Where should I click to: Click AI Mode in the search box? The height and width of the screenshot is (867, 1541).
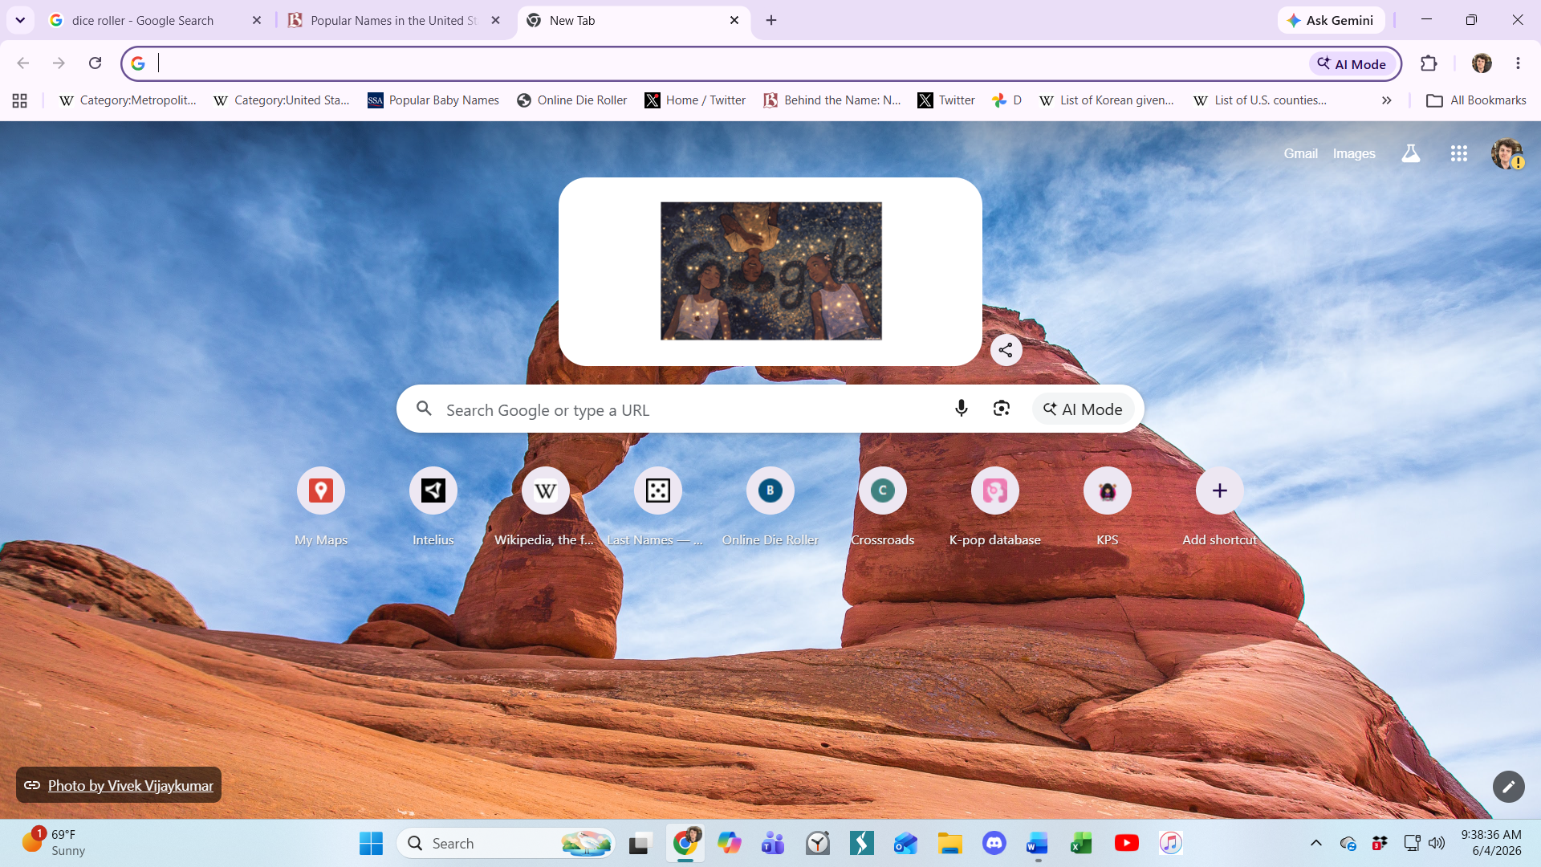(1083, 409)
